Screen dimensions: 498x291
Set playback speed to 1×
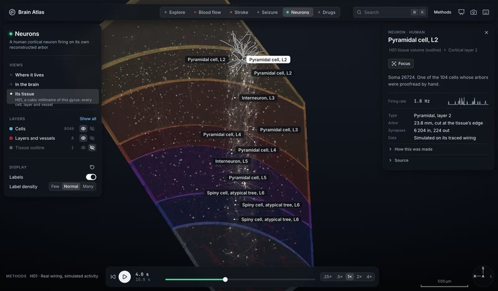349,277
